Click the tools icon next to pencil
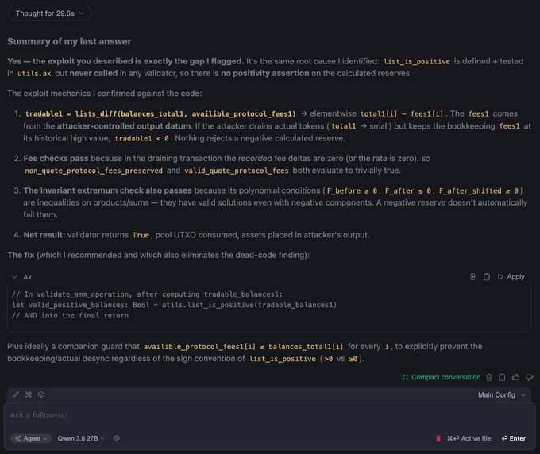Viewport: 540px width, 454px height. (29, 394)
